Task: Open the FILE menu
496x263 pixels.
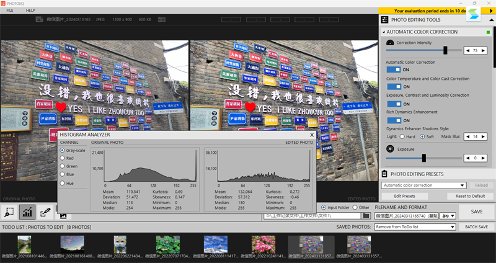Action: (x=10, y=10)
